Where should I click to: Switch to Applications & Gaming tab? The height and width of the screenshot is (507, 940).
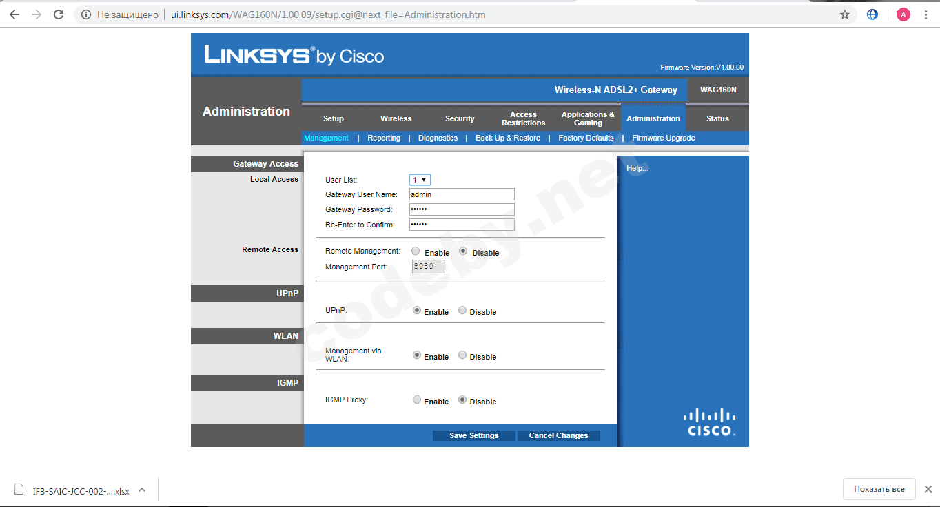coord(588,118)
